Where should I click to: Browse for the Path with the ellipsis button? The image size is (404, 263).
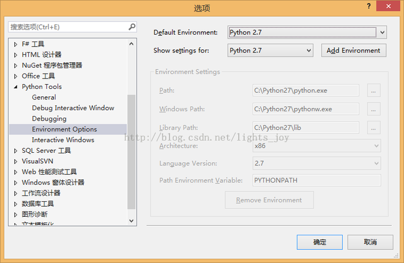click(374, 91)
